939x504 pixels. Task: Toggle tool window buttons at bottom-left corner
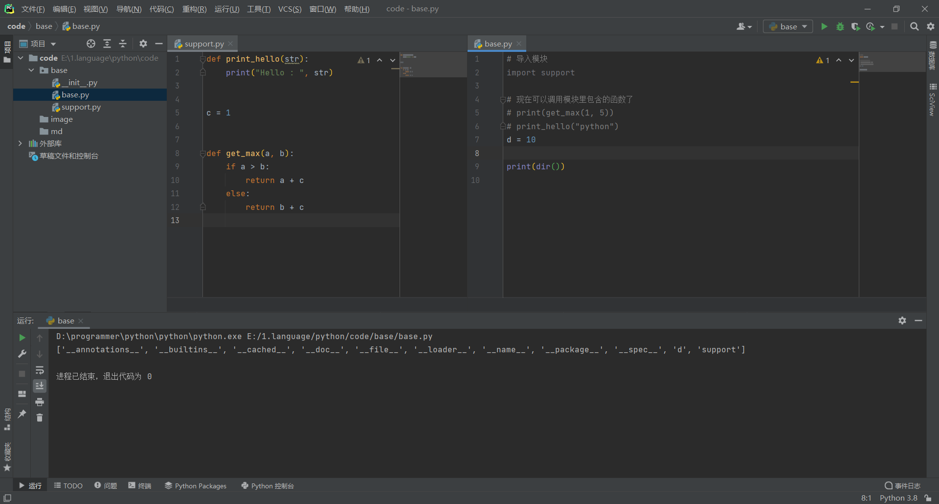pos(7,498)
